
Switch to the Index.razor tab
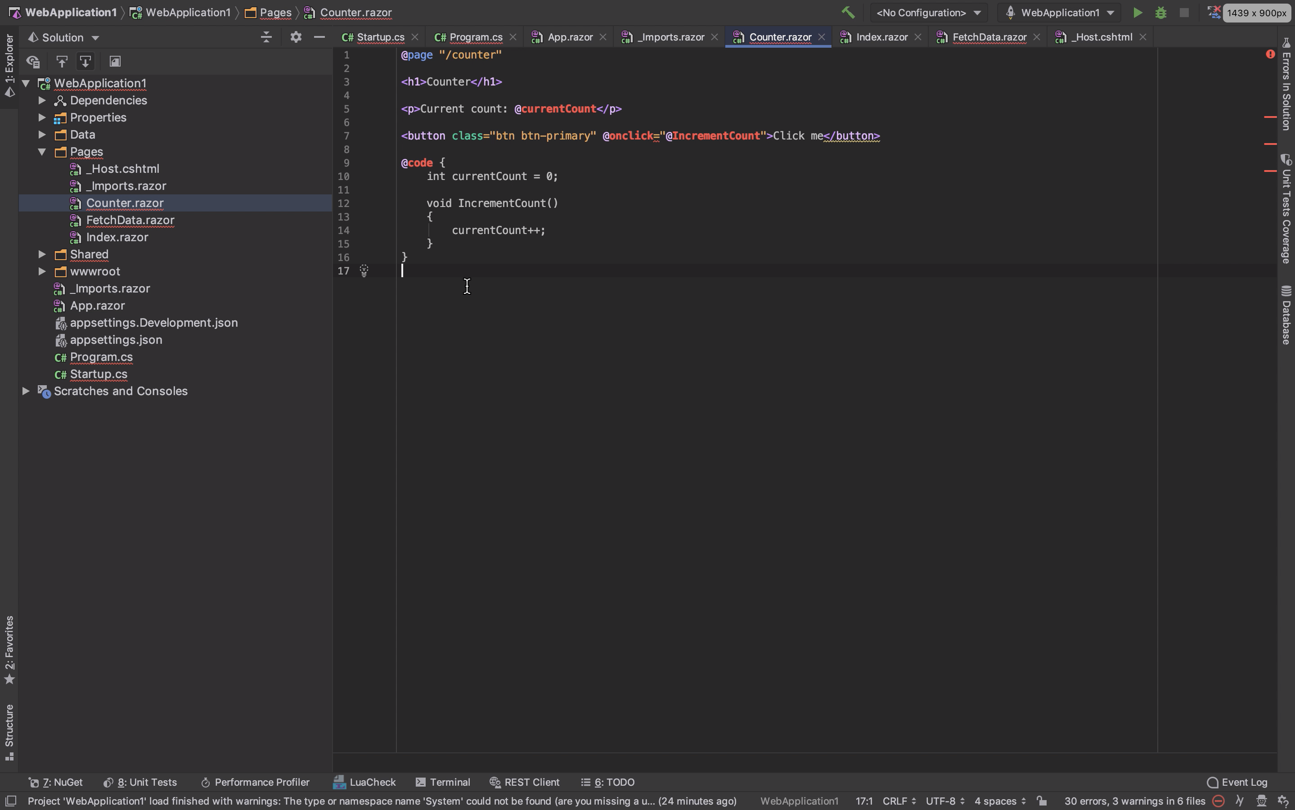pos(881,37)
